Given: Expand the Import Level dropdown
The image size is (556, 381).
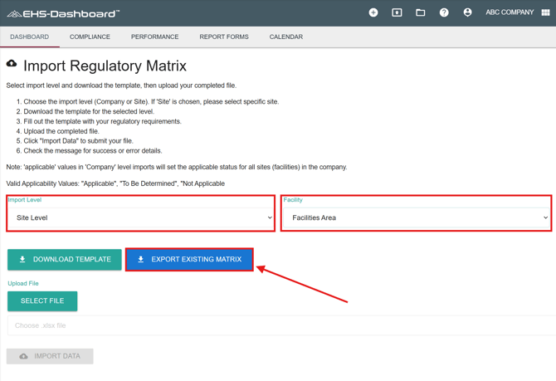Looking at the screenshot, I should tap(141, 217).
